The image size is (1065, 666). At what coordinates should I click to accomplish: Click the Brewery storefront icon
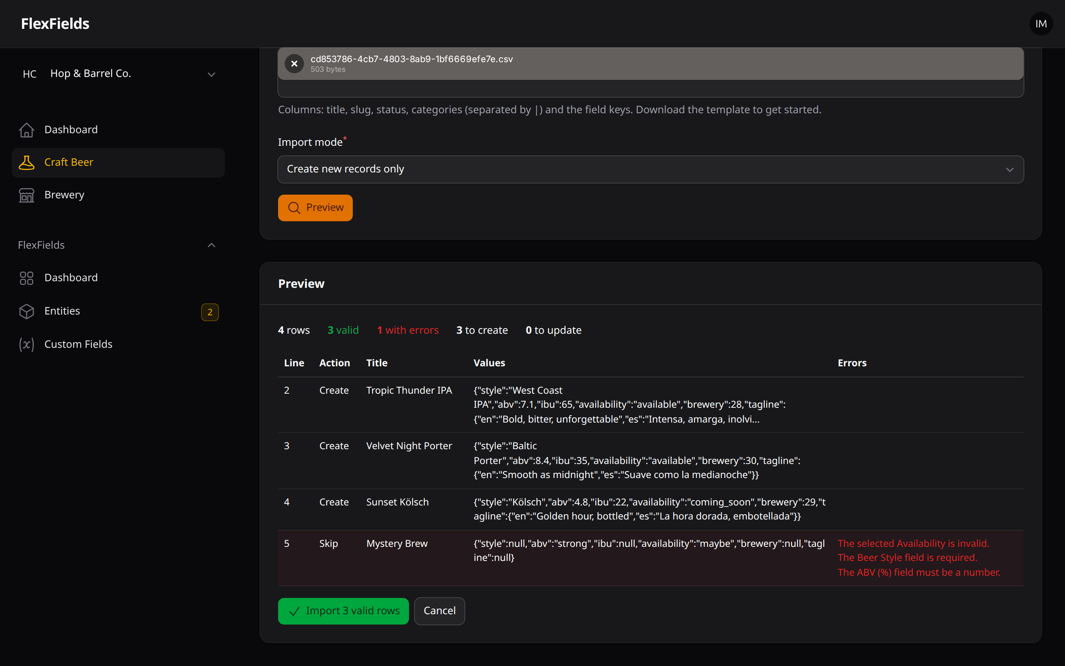coord(27,195)
